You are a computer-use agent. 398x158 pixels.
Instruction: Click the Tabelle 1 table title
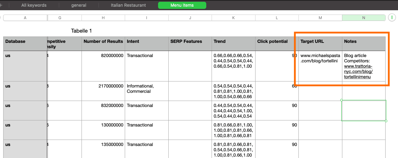pos(82,31)
